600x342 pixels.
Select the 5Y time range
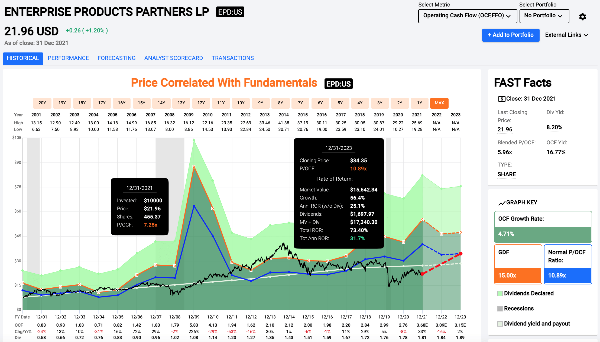tap(340, 103)
